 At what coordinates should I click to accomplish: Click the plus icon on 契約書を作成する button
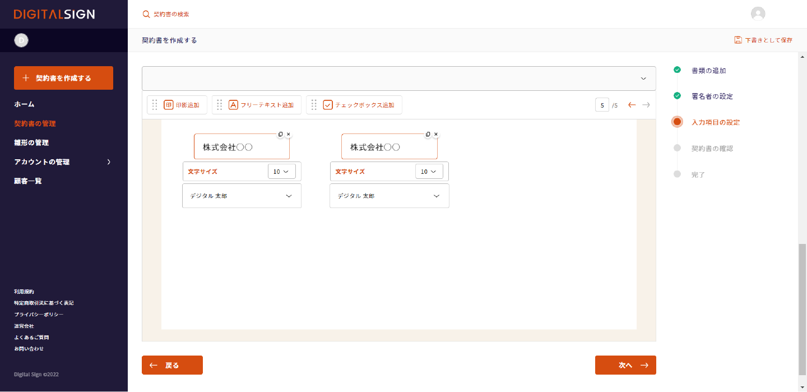[25, 78]
